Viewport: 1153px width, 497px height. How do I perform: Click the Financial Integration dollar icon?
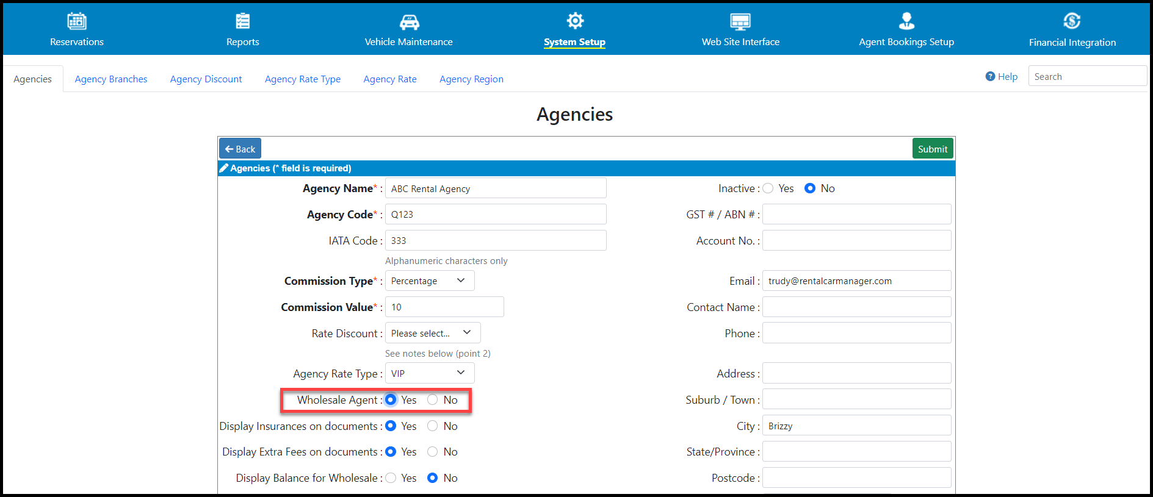1072,21
